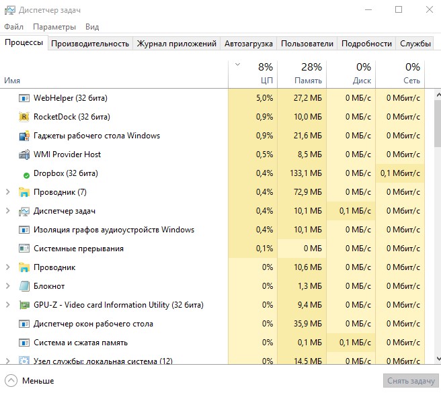The width and height of the screenshot is (441, 397).
Task: Switch to the Производительность tab
Action: pyautogui.click(x=89, y=44)
